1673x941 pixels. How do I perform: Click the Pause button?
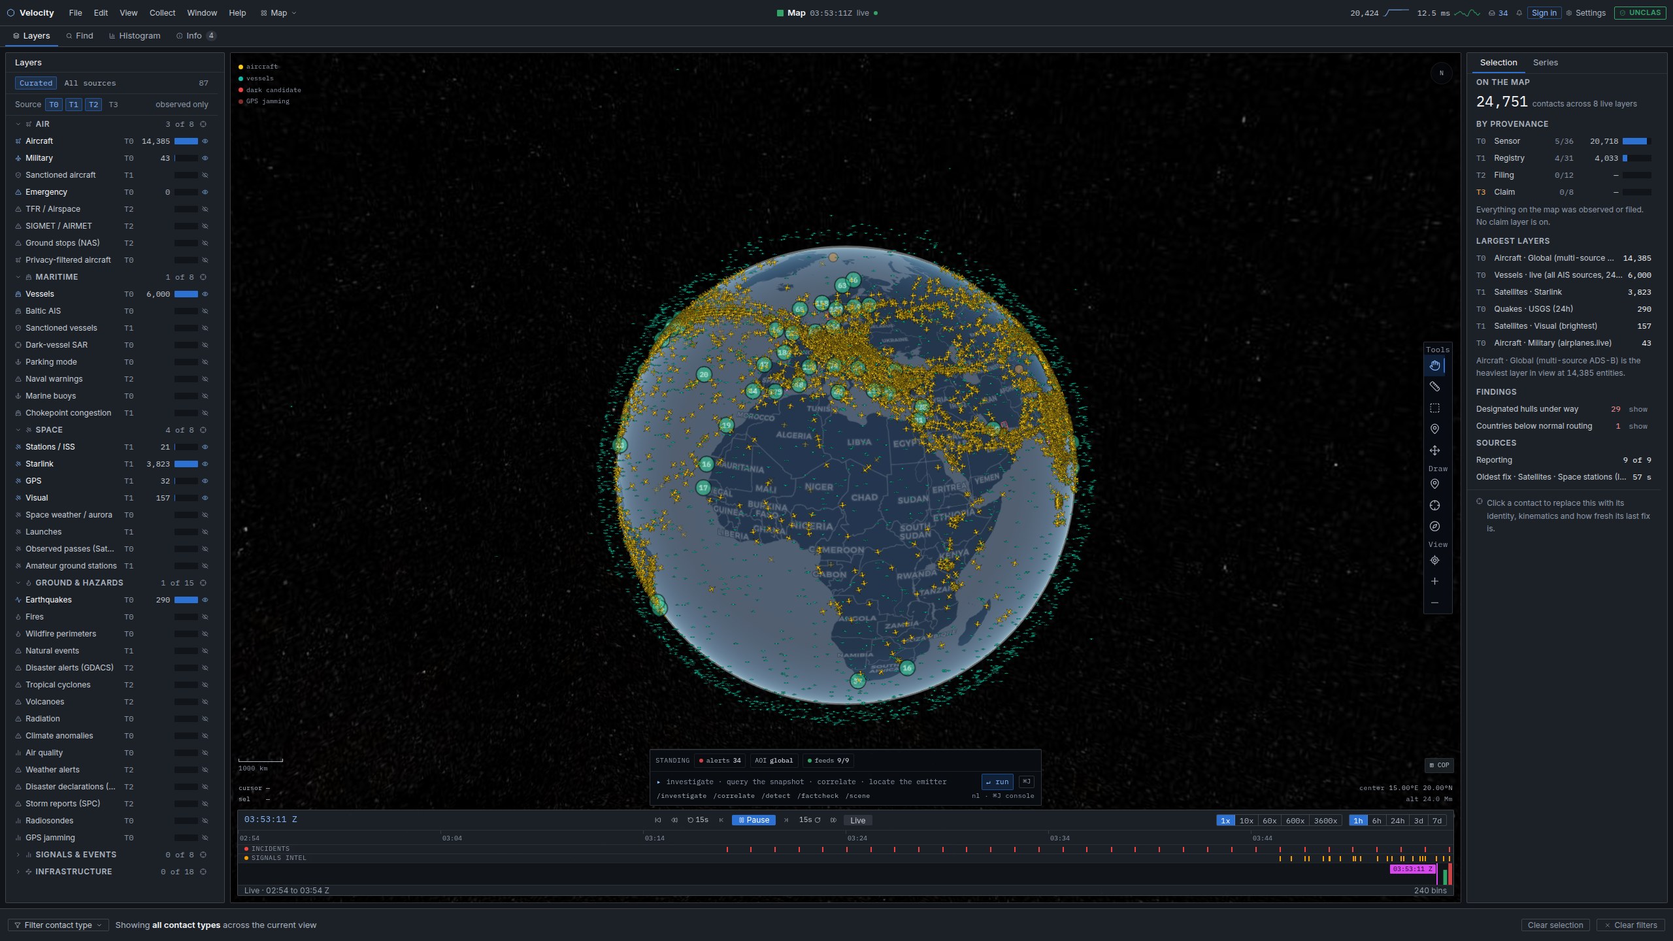pyautogui.click(x=754, y=820)
